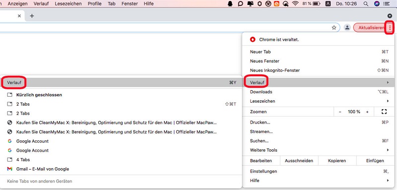The width and height of the screenshot is (397, 190).
Task: Open Gmail – E-Mail von Google entry
Action: pyautogui.click(x=121, y=169)
